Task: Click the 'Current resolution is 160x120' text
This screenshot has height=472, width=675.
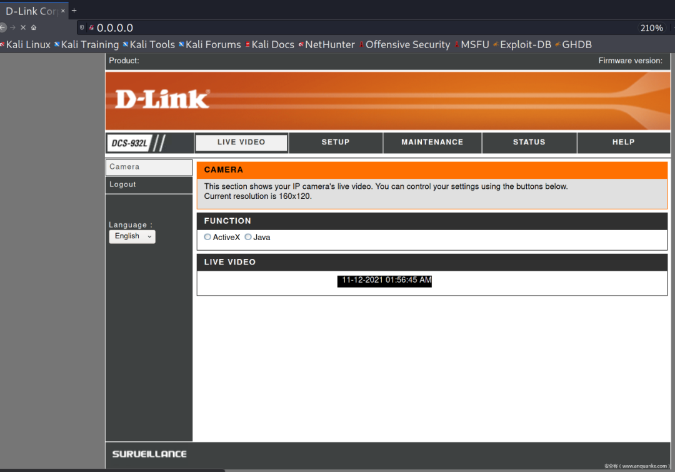Action: click(x=258, y=196)
